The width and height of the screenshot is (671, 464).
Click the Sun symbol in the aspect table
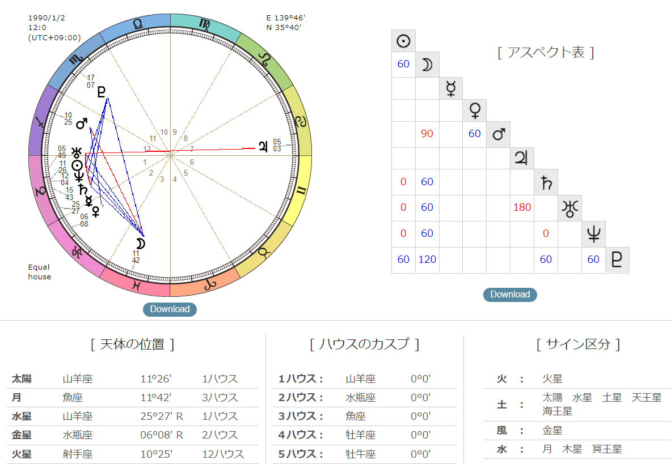tap(403, 40)
